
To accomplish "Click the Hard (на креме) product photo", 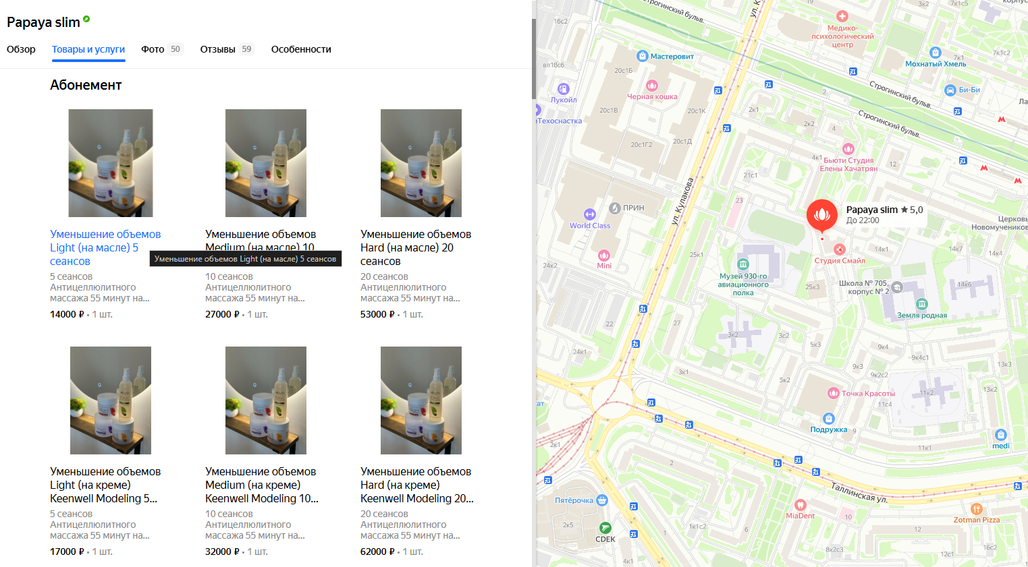I will pos(421,400).
